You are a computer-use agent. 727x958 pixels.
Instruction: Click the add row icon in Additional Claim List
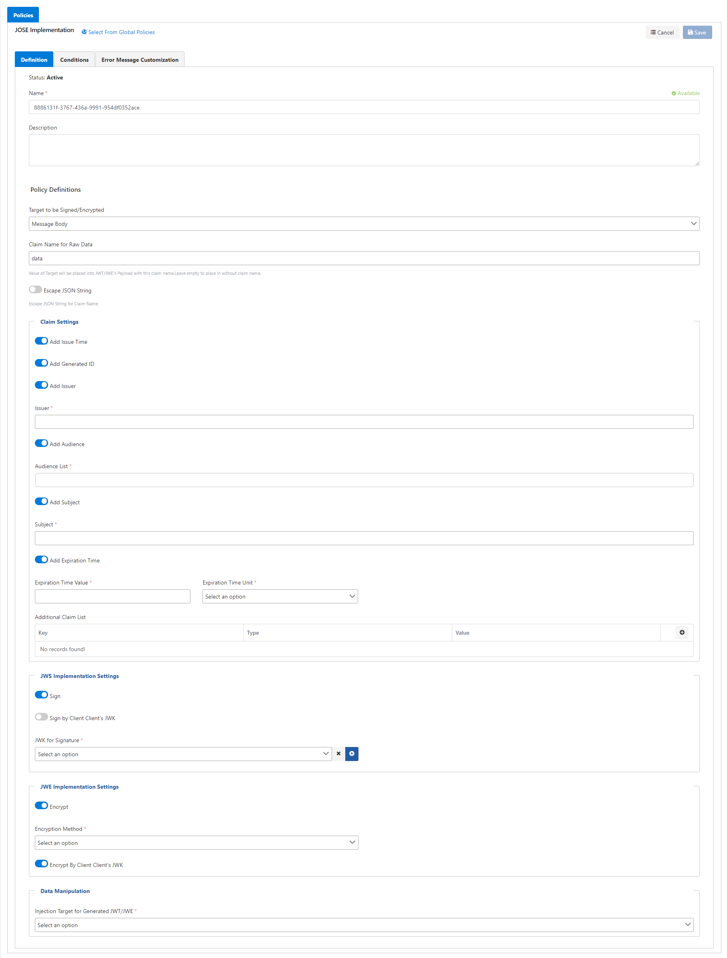[682, 632]
